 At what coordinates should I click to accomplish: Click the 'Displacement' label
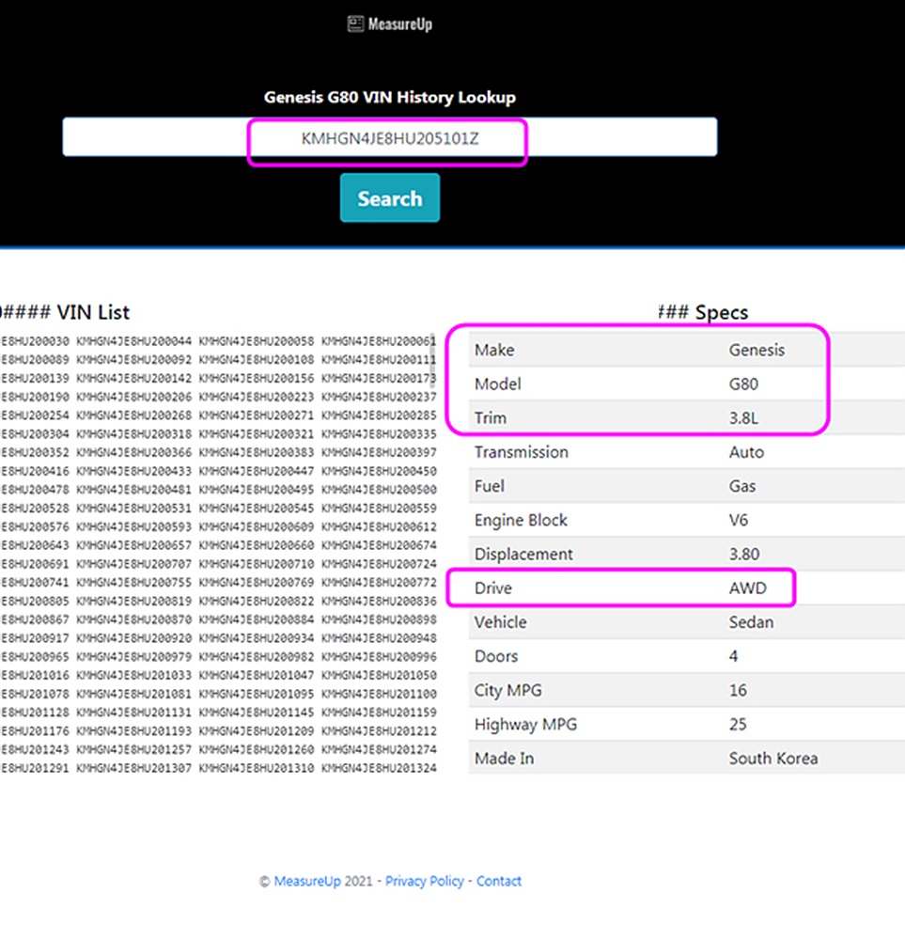click(x=523, y=554)
